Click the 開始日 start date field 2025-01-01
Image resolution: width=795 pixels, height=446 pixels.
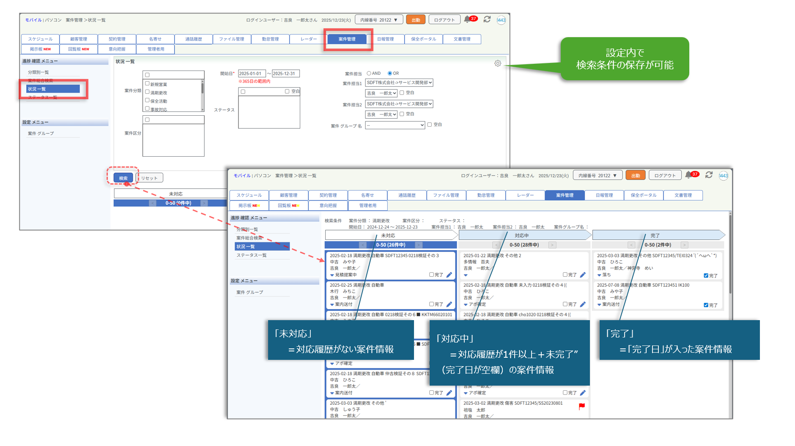click(x=252, y=73)
